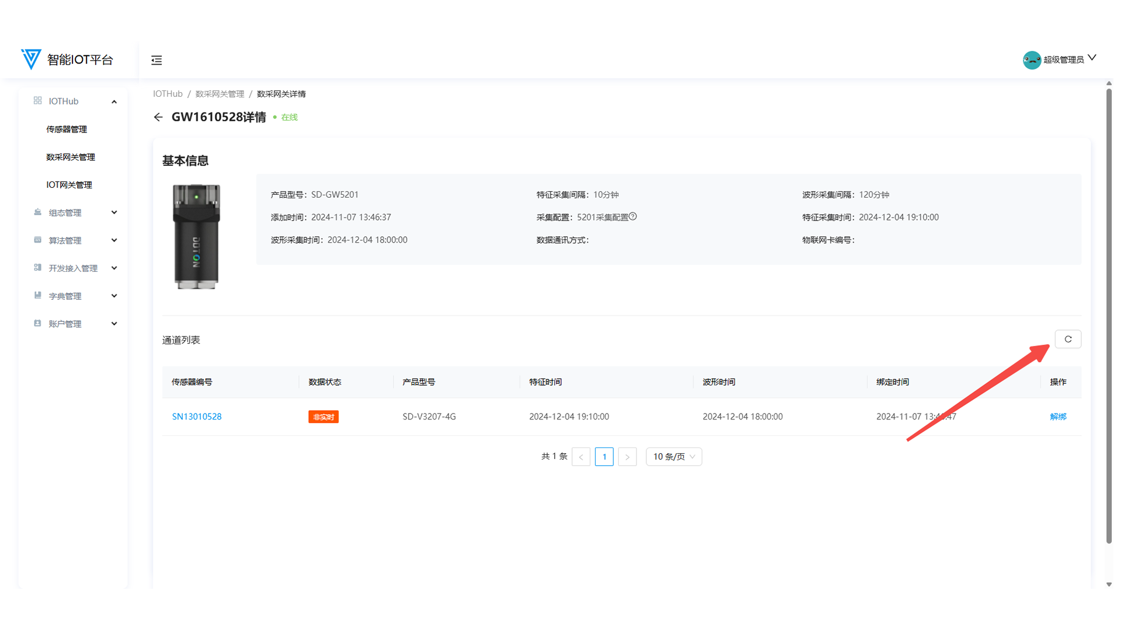This screenshot has height=630, width=1121.
Task: Click the vertical page scrollbar
Action: [x=1109, y=315]
